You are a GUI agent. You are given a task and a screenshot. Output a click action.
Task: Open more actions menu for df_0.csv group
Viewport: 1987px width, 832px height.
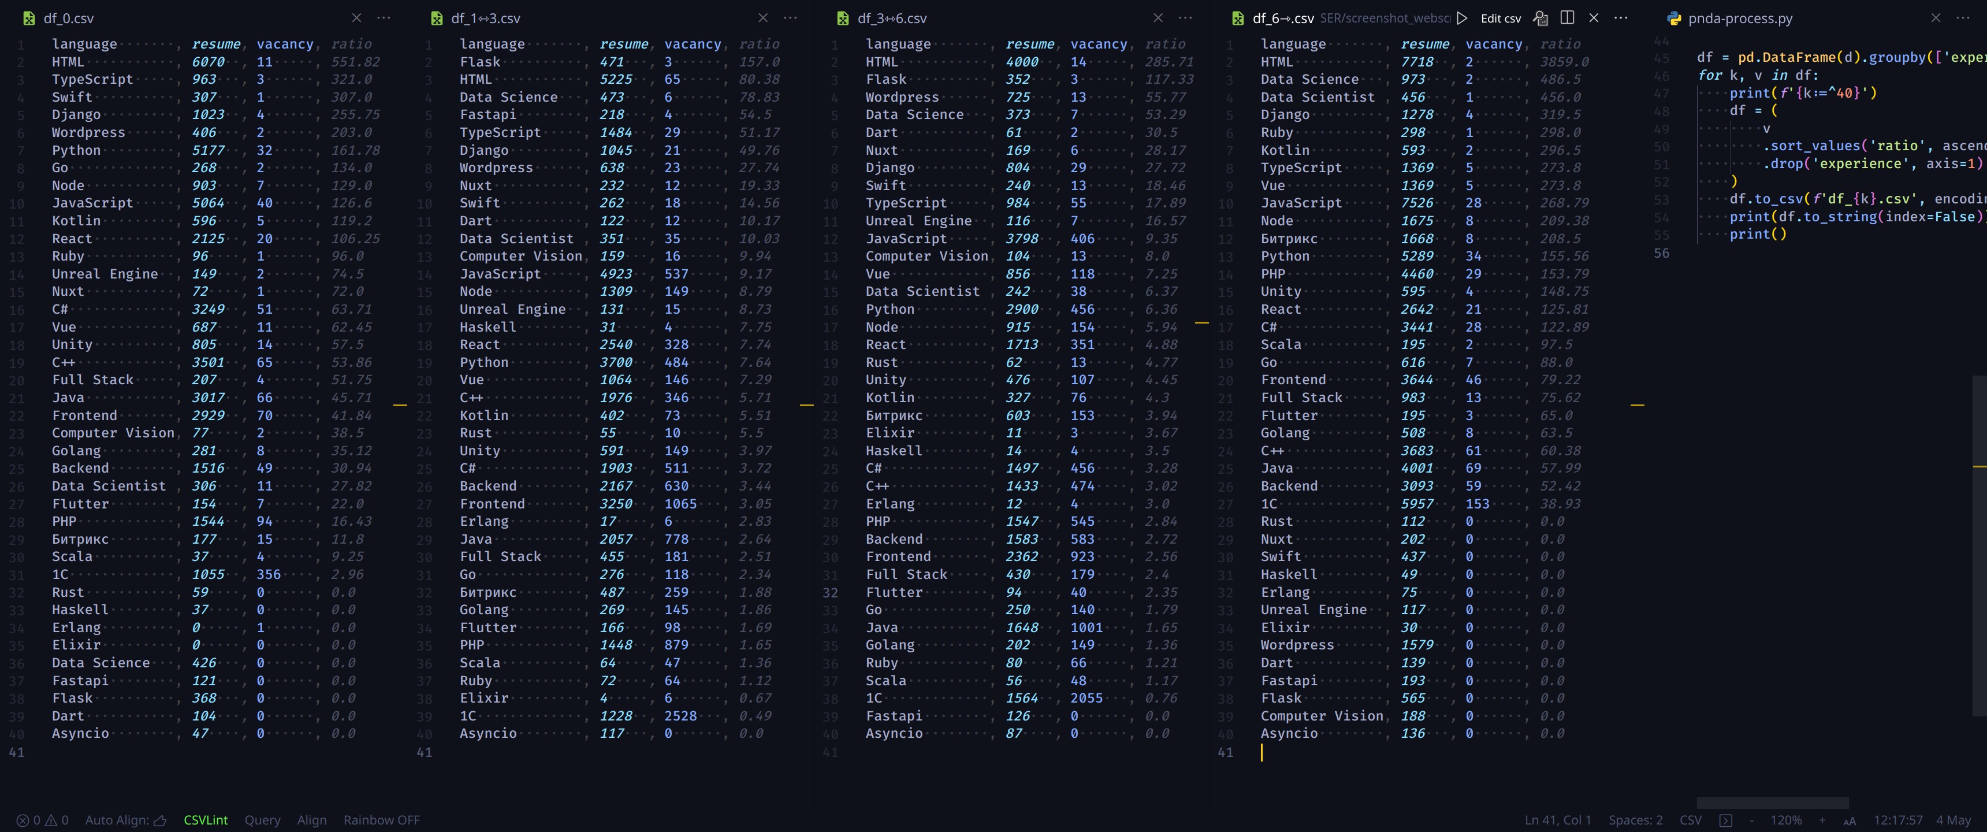click(x=384, y=18)
